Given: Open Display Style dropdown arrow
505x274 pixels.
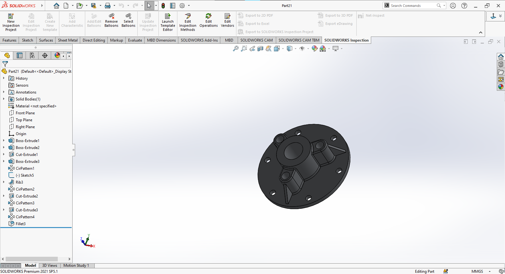Looking at the screenshot, I should 295,49.
